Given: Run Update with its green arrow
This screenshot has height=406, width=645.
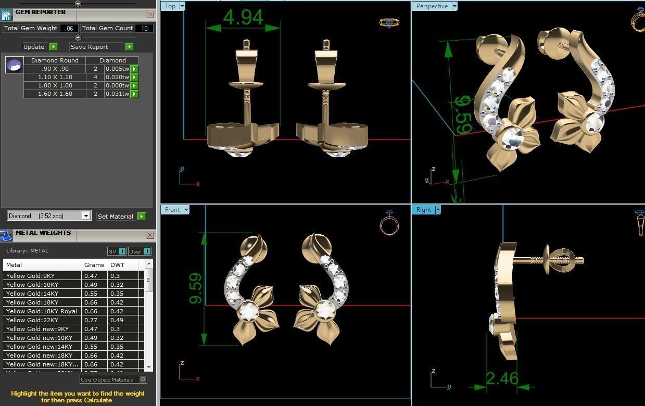Looking at the screenshot, I should coord(53,47).
